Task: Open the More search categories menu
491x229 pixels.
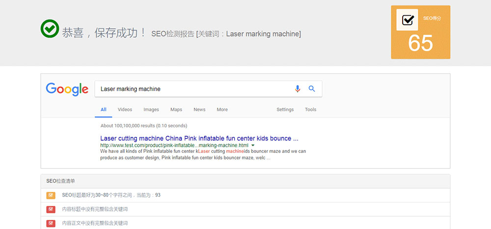Action: point(222,110)
